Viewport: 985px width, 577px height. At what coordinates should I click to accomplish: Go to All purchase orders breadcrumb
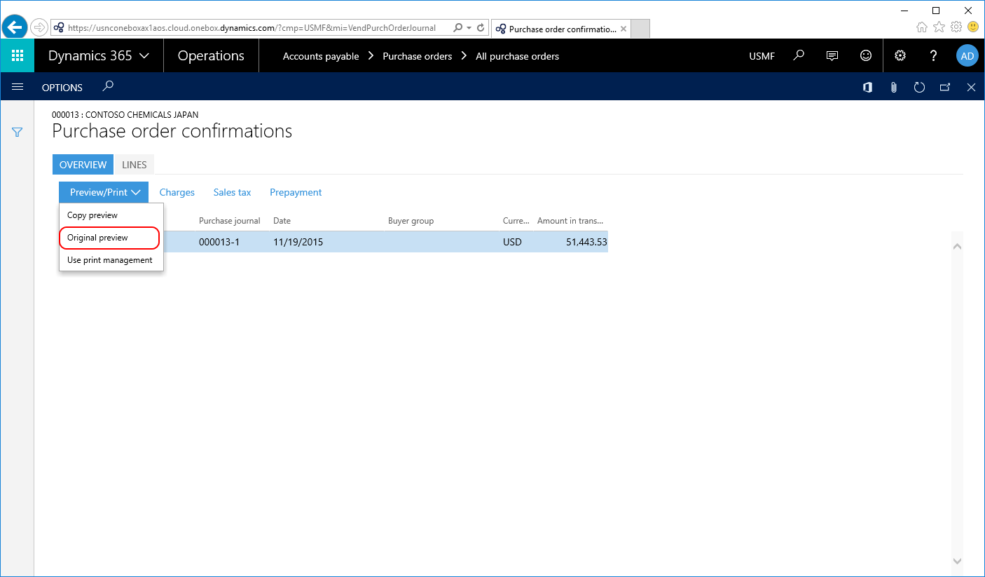click(x=518, y=56)
